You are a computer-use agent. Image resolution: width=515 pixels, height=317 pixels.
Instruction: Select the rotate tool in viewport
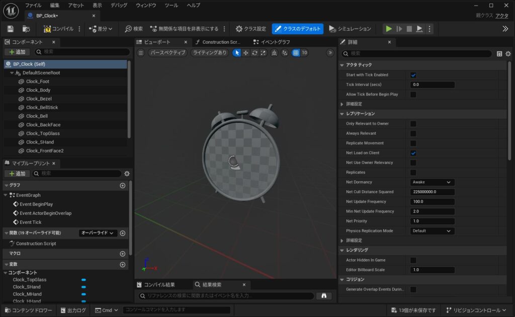click(254, 52)
